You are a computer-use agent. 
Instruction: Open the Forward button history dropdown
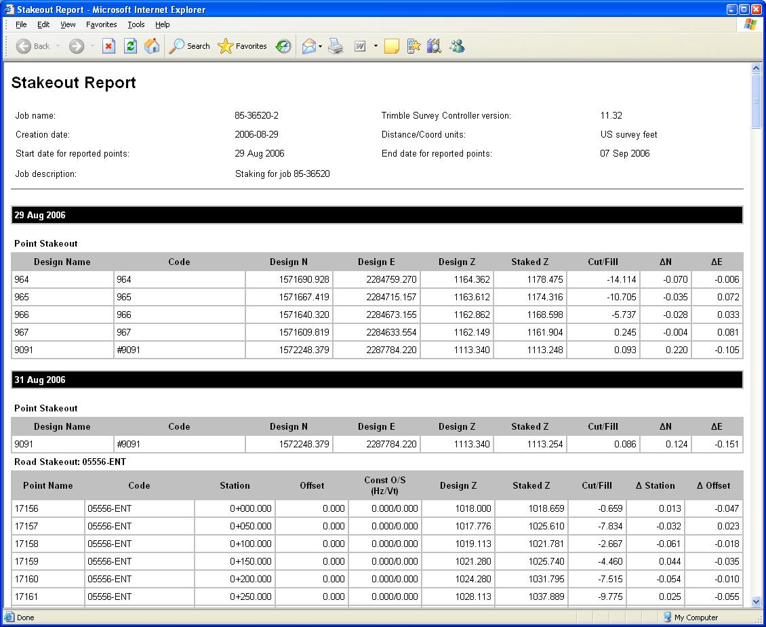tap(92, 46)
